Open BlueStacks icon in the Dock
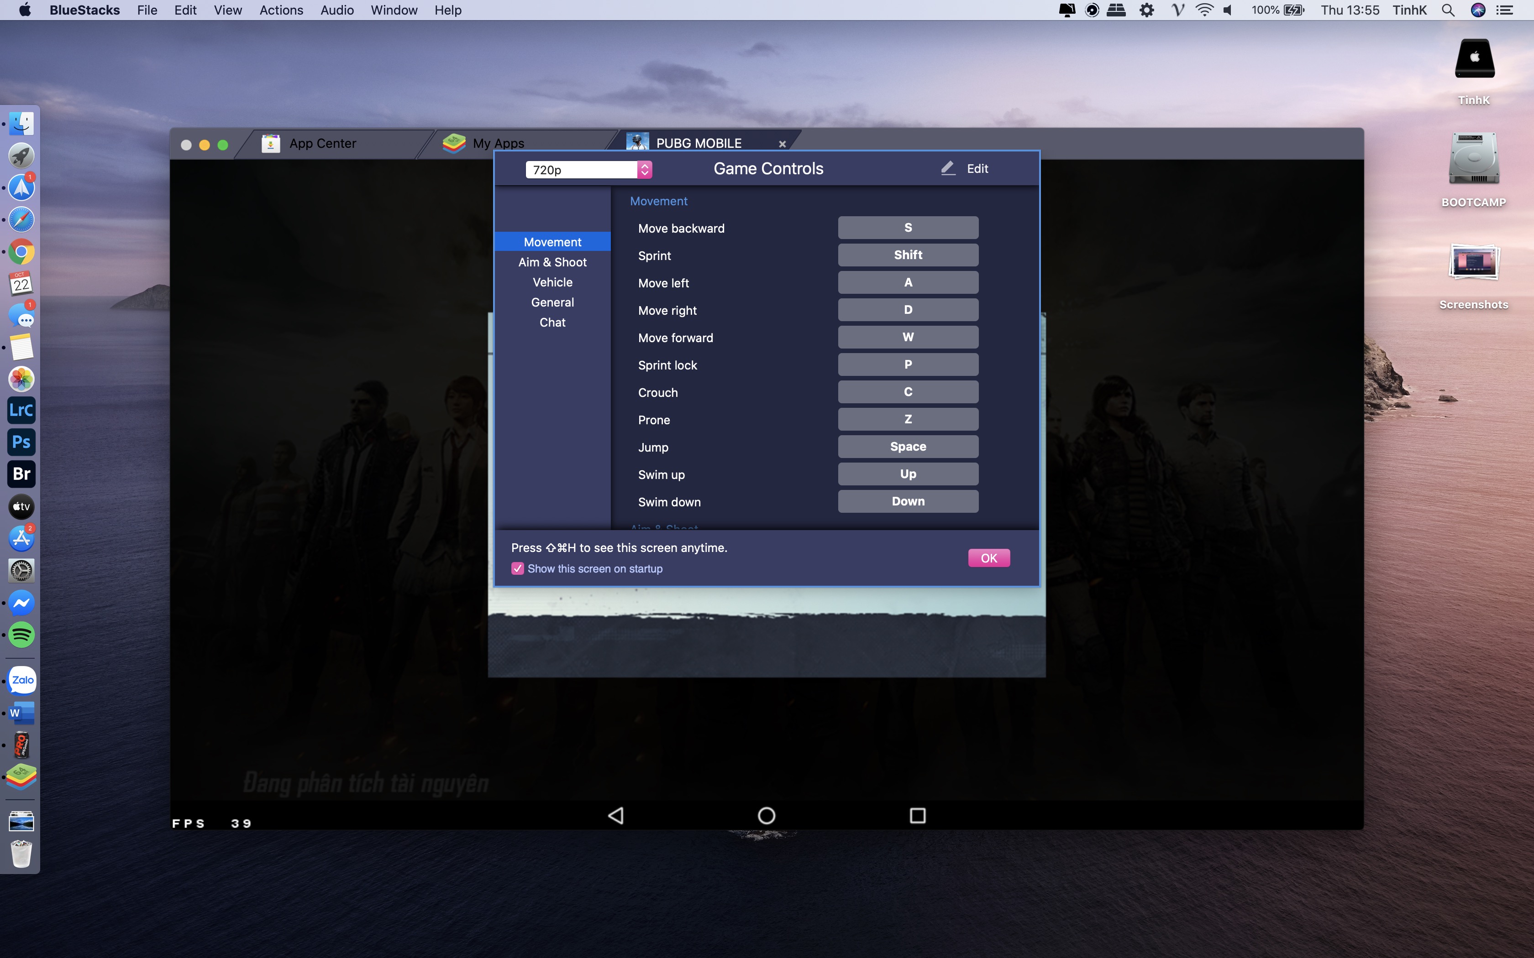 21,777
